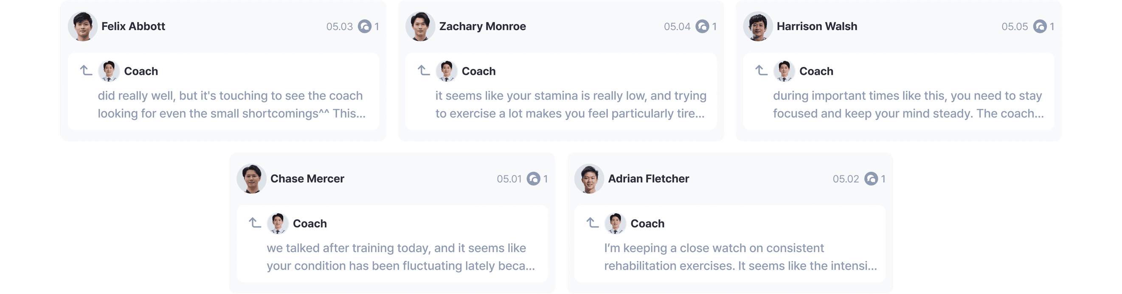The height and width of the screenshot is (294, 1122).
Task: Click the reply arrow in Adrian Fletcher's card
Action: pos(592,223)
